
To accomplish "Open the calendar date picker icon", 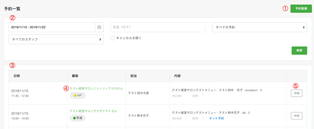I will coord(99,27).
